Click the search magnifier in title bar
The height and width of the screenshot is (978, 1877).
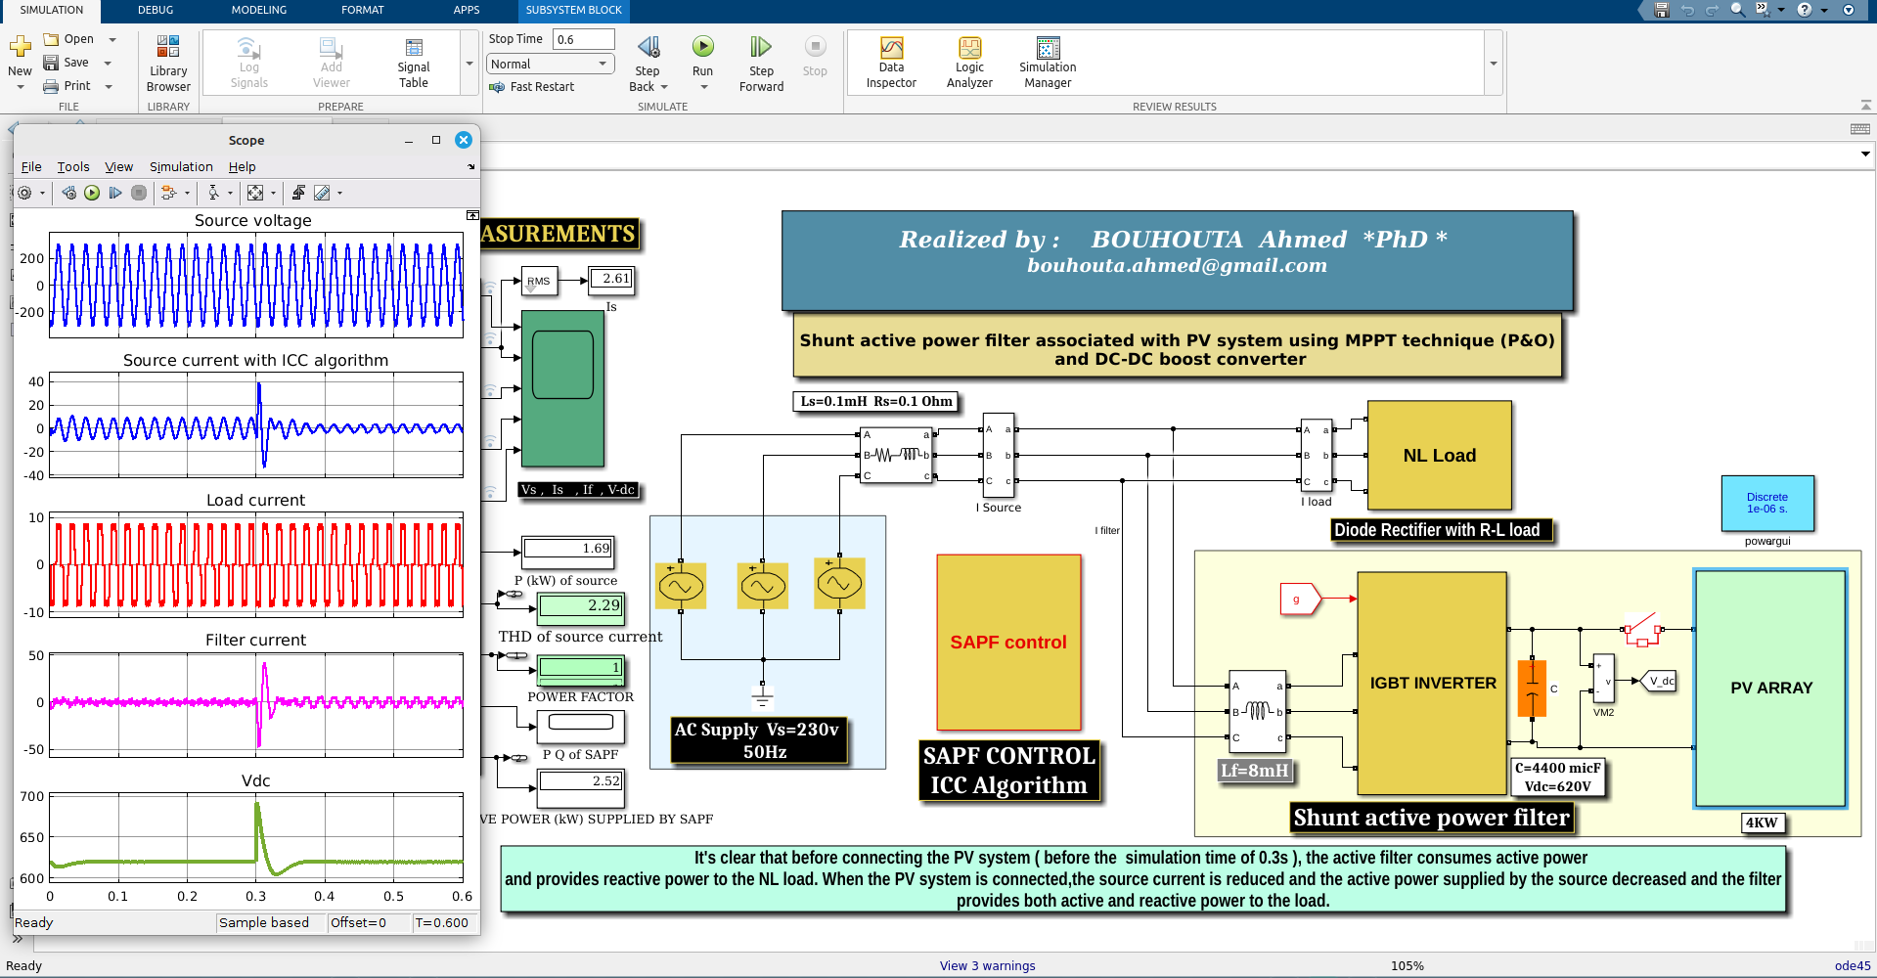pos(1737,10)
